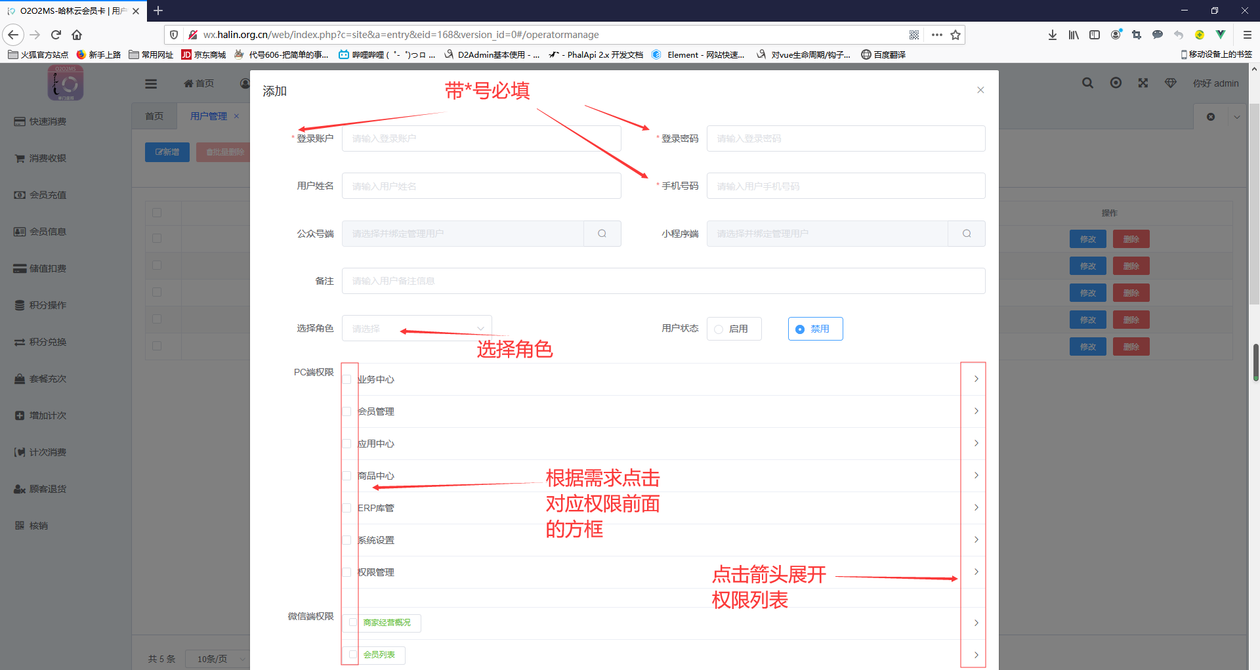Go to browser home page icon
This screenshot has height=670, width=1260.
pos(77,35)
